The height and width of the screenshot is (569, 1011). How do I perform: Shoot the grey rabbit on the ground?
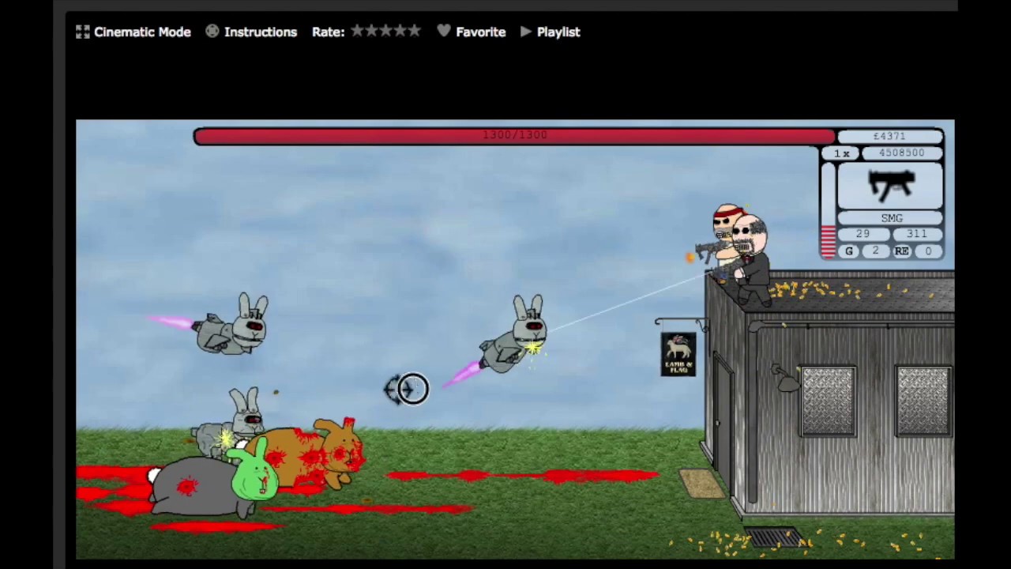point(229,425)
